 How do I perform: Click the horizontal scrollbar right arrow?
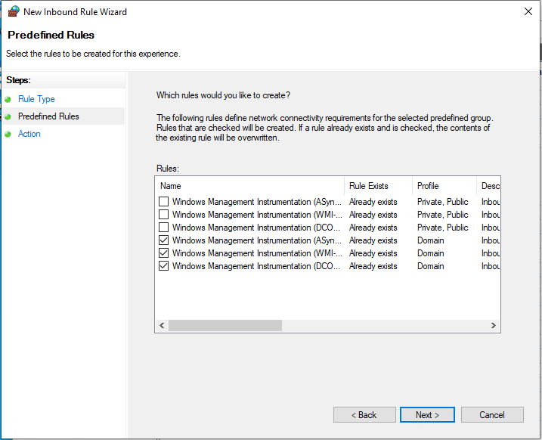494,325
